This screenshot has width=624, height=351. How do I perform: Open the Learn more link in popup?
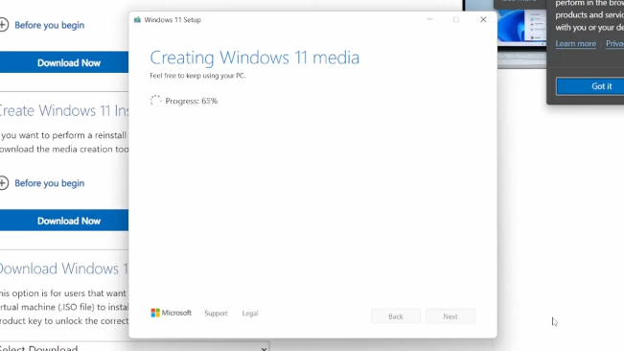pos(576,44)
